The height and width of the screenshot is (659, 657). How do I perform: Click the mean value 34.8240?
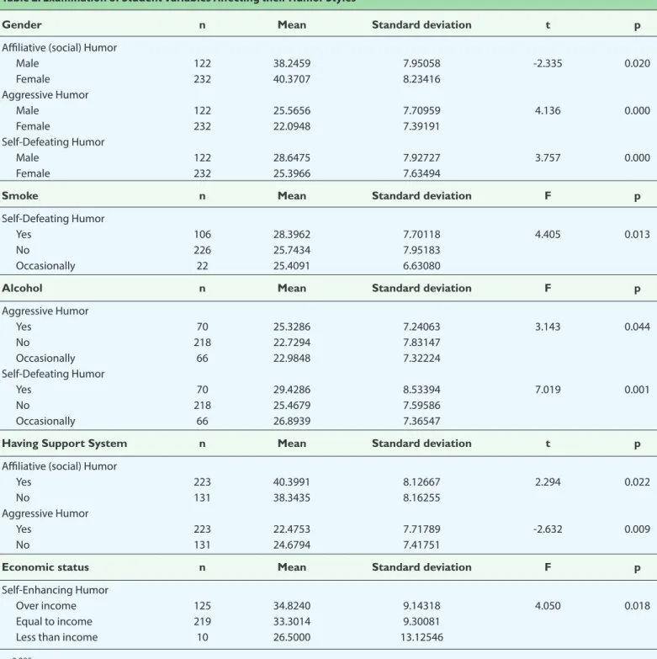(x=292, y=606)
